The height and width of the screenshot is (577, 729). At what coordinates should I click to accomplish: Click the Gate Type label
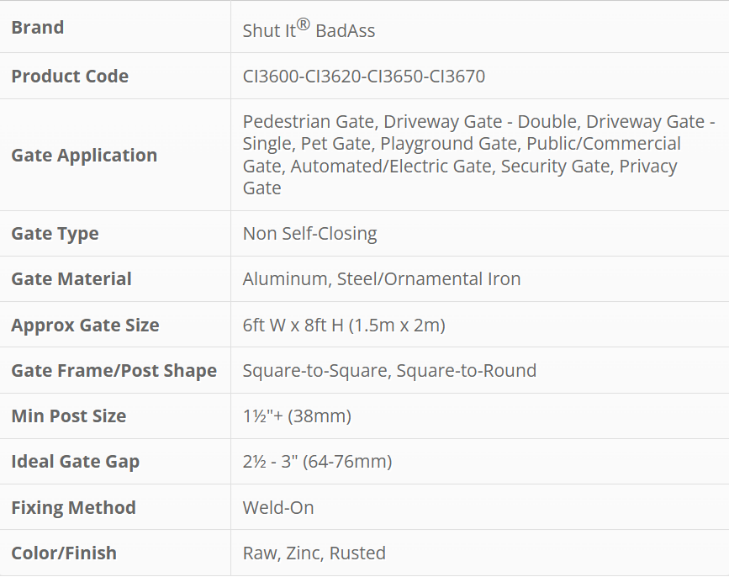(x=55, y=234)
